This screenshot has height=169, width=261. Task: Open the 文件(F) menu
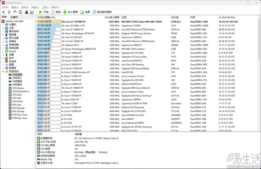(5, 8)
